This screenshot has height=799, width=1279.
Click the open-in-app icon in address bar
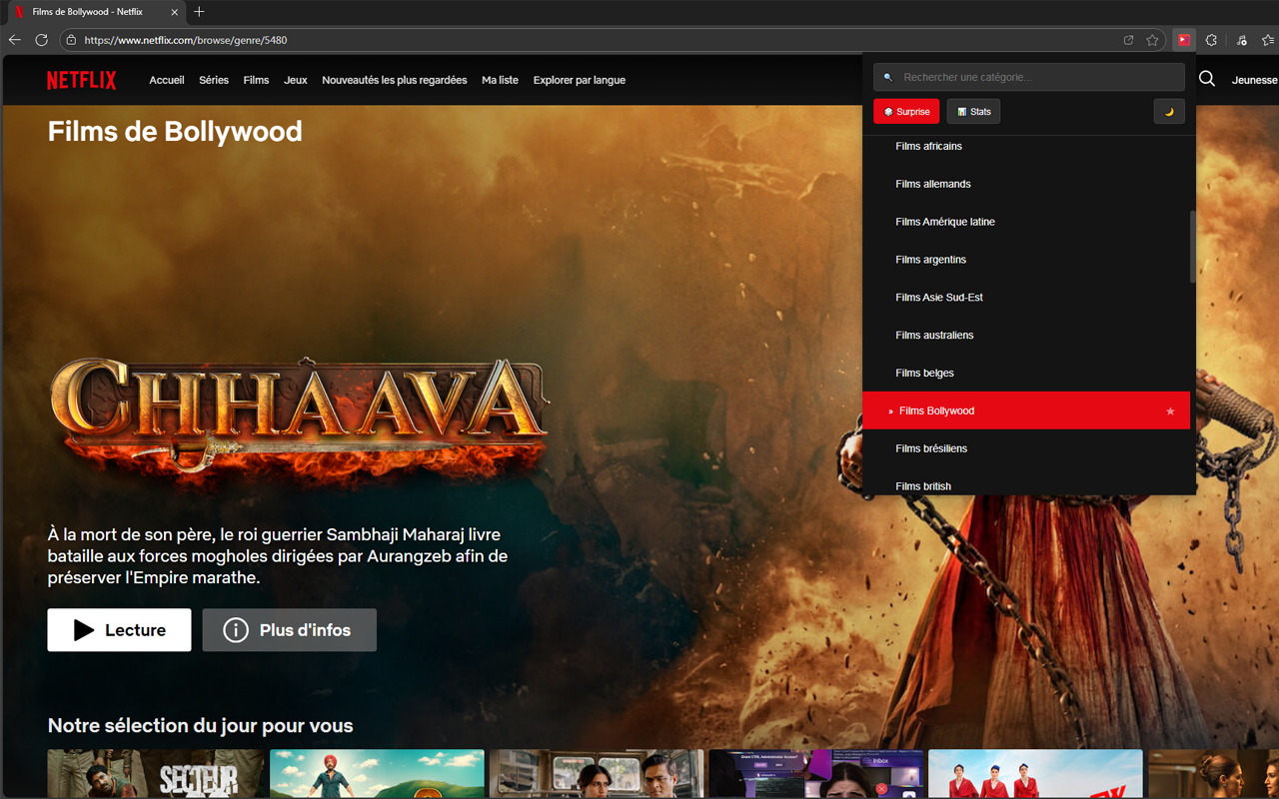click(x=1128, y=40)
